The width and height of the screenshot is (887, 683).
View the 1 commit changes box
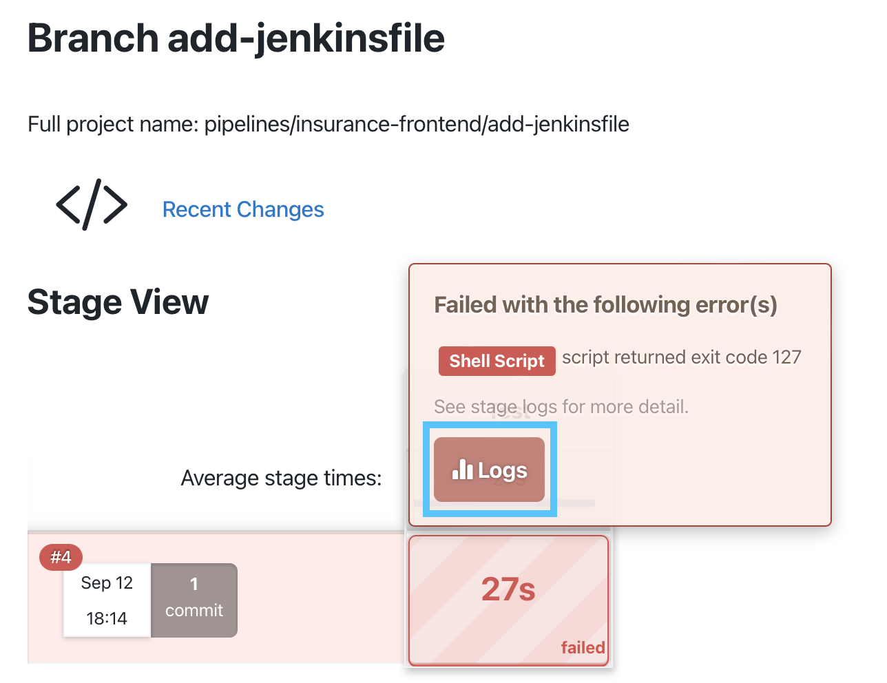[x=194, y=600]
